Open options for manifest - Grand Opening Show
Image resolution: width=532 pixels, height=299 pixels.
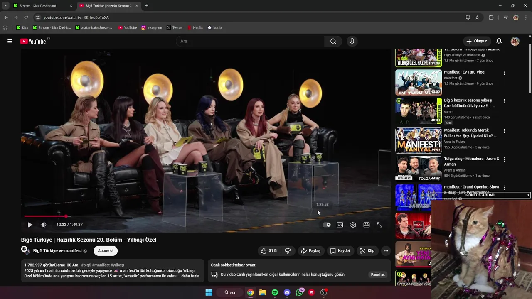pos(505,188)
